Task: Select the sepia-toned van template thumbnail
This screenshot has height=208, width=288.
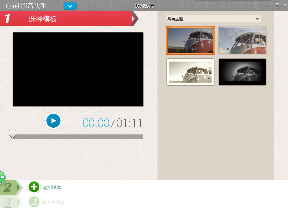Action: pos(190,72)
